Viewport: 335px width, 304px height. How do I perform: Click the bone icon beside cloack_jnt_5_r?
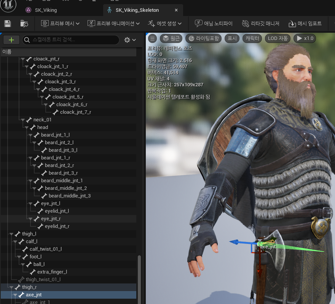(x=48, y=97)
